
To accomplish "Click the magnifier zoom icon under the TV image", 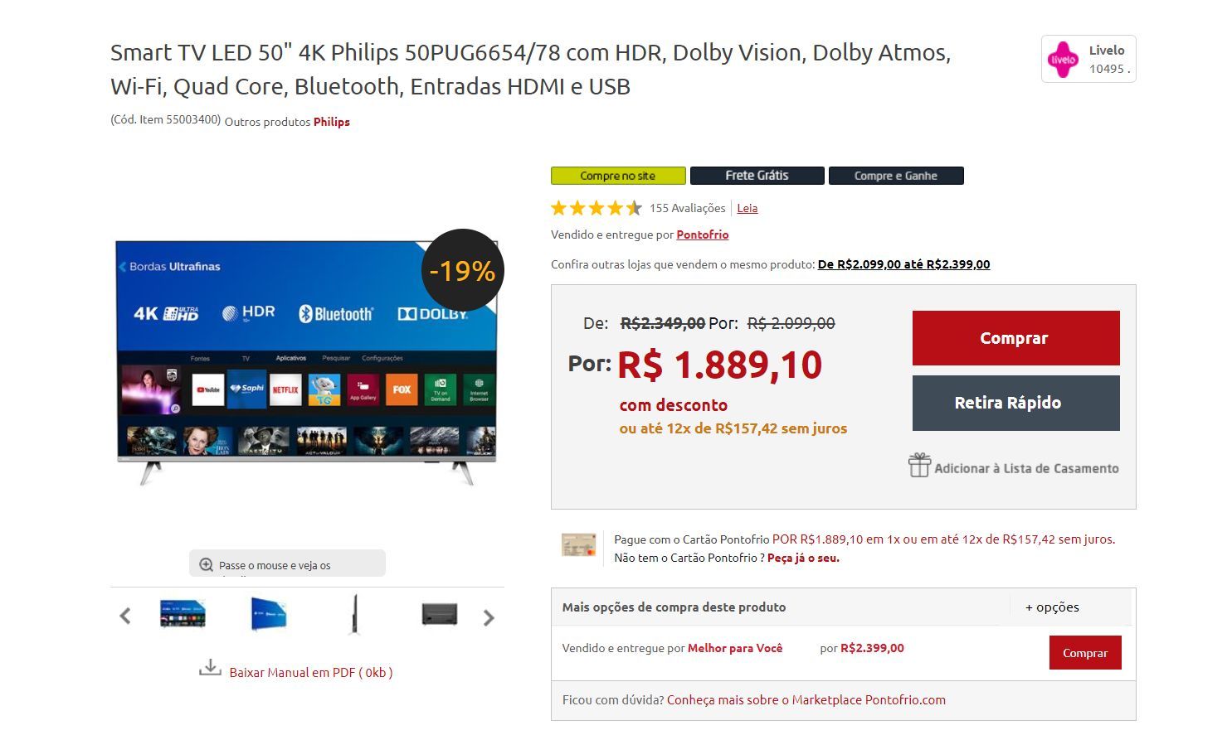I will coord(206,565).
